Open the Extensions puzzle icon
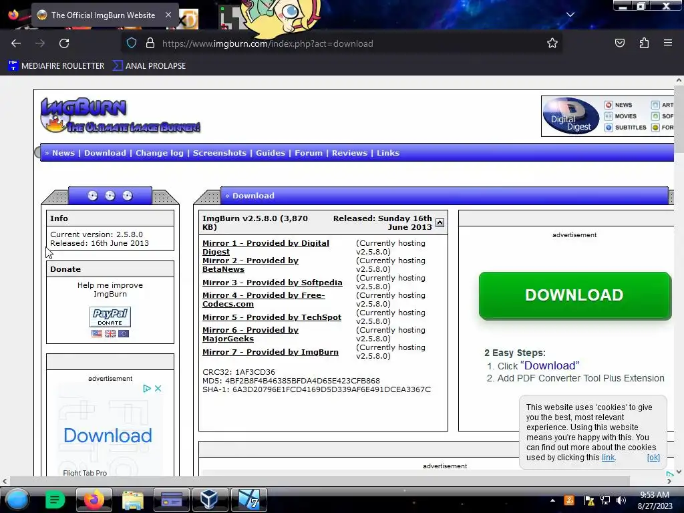Screen dimensions: 684x513 pyautogui.click(x=644, y=43)
